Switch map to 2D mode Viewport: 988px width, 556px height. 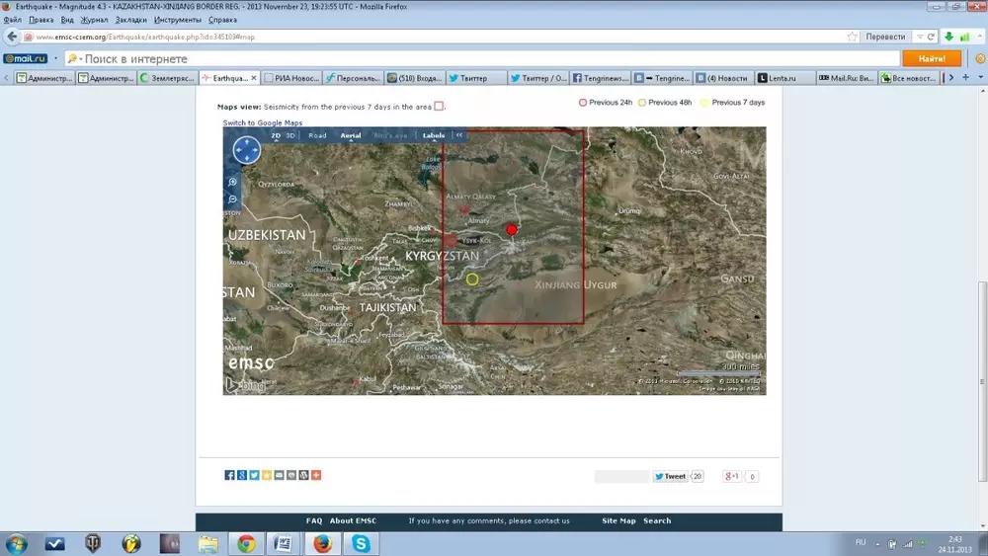tap(277, 135)
